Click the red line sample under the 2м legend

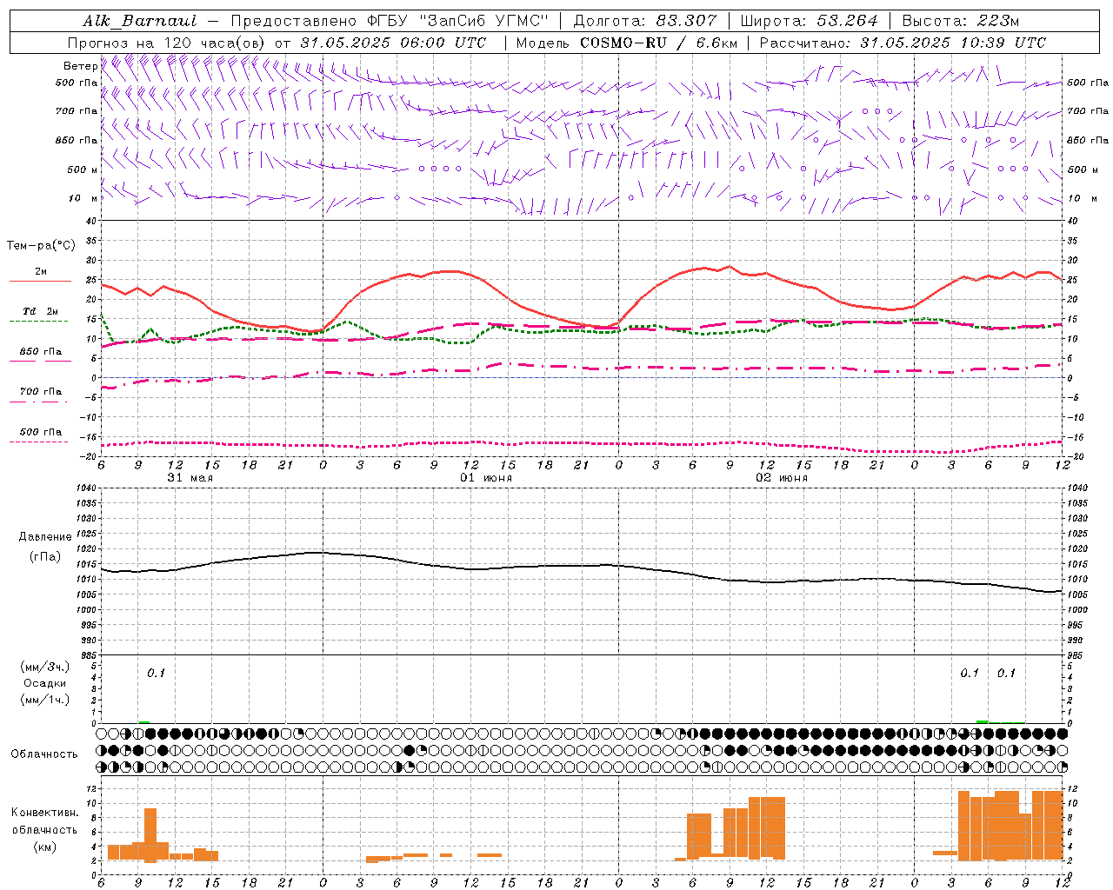pyautogui.click(x=40, y=282)
